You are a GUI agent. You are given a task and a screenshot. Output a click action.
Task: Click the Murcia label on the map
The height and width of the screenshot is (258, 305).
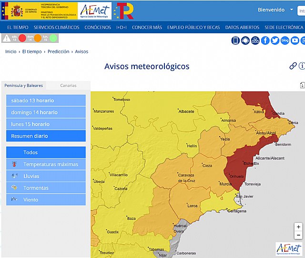pos(225,184)
